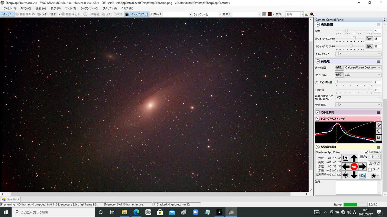
Task: Select the Live Stack tab below the image
Action: 11,199
